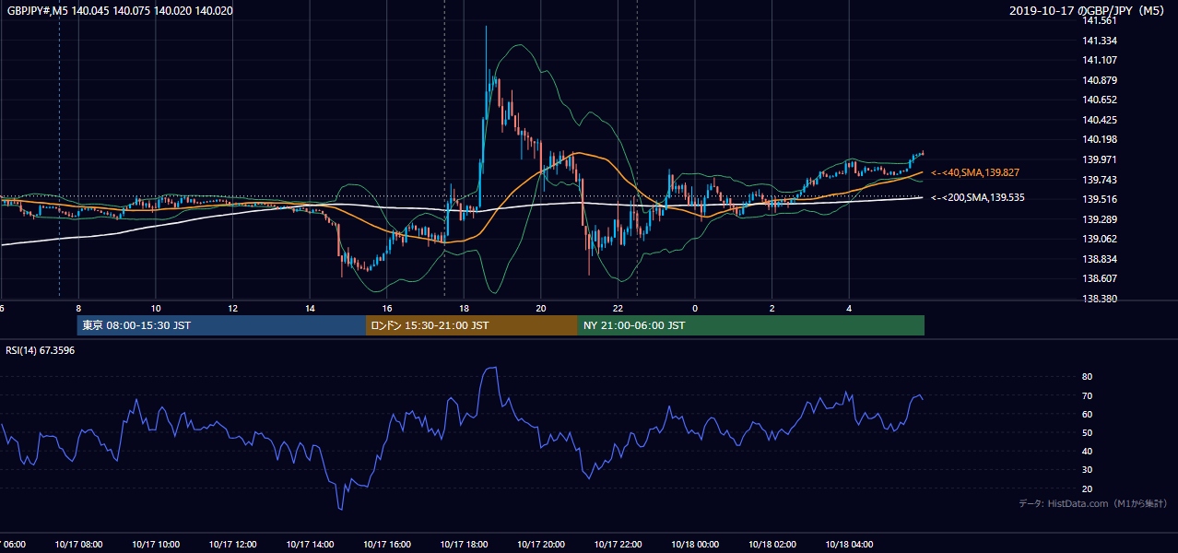Click the 10/17 10:00 date label
1178x553 pixels.
156,545
